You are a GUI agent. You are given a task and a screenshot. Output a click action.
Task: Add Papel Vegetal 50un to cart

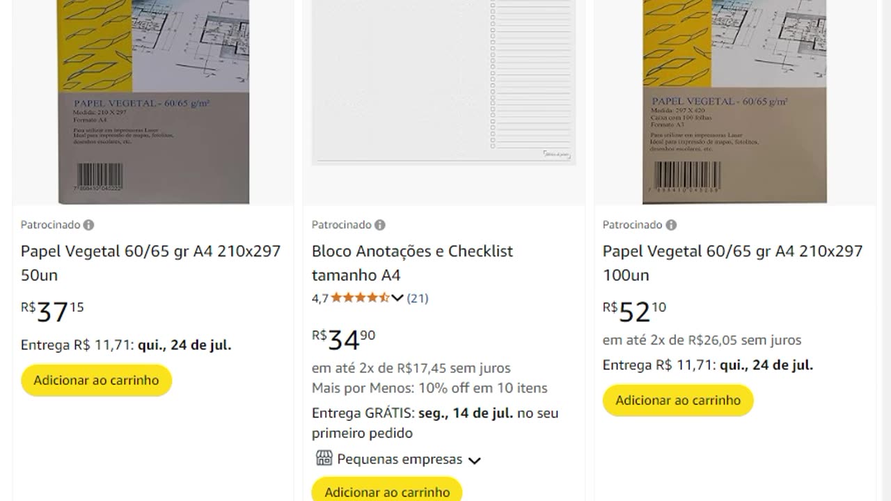96,381
